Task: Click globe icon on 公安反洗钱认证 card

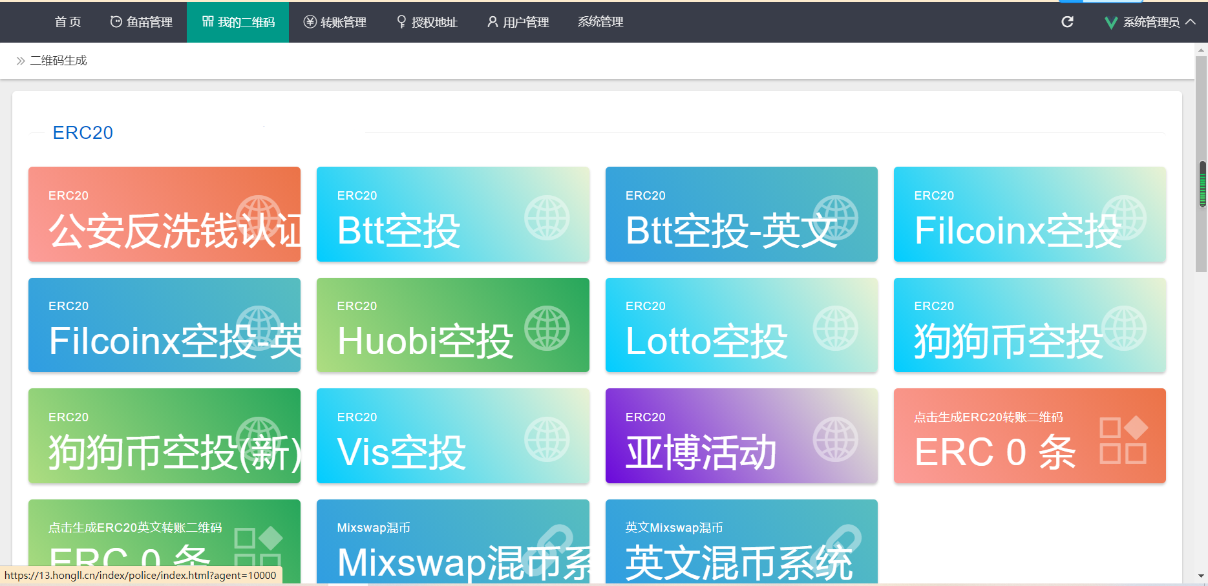Action: point(259,218)
